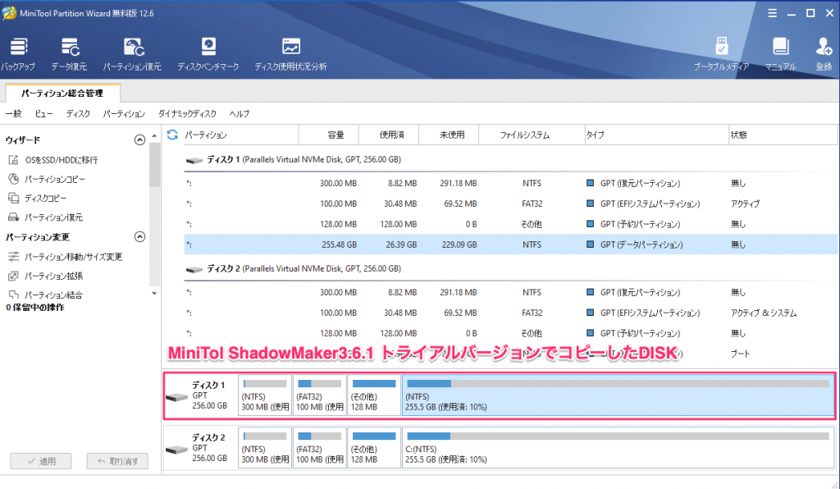The image size is (840, 489).
Task: Open the パーティション menu
Action: (124, 113)
